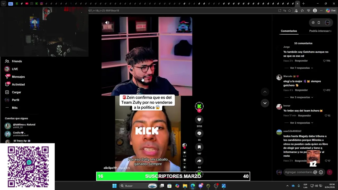Image resolution: width=338 pixels, height=190 pixels.
Task: Open Actividad in the TikTok sidebar
Action: (18, 84)
